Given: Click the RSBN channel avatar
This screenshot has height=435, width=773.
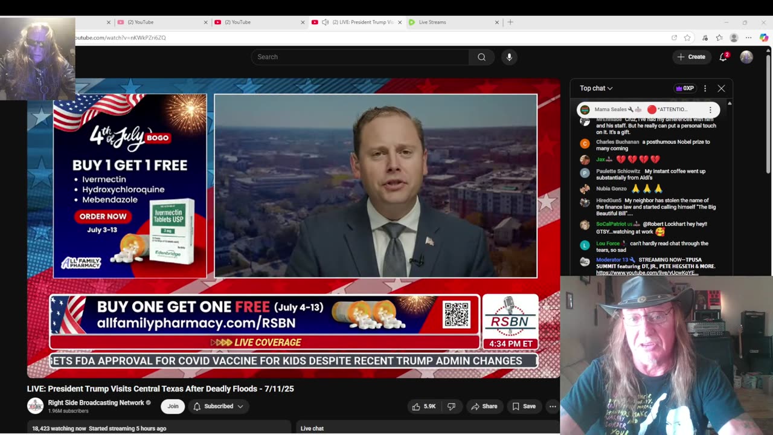Looking at the screenshot, I should pos(35,406).
